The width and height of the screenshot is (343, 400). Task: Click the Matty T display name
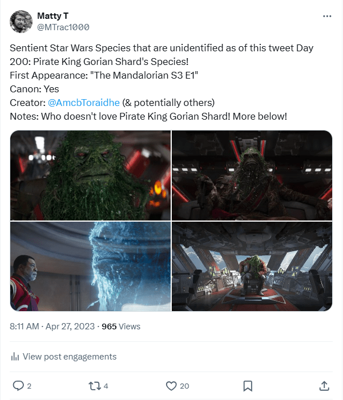[53, 16]
